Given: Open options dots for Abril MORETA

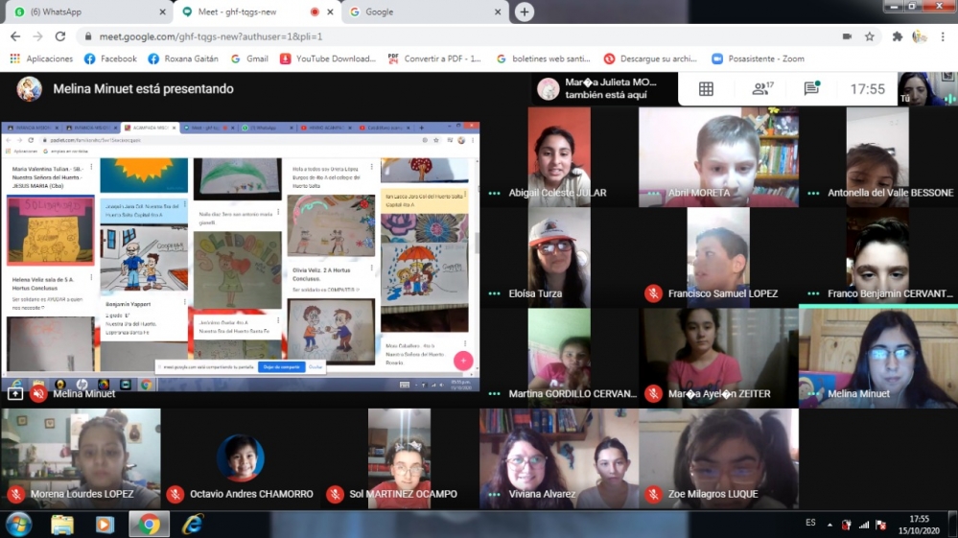Looking at the screenshot, I should point(653,193).
